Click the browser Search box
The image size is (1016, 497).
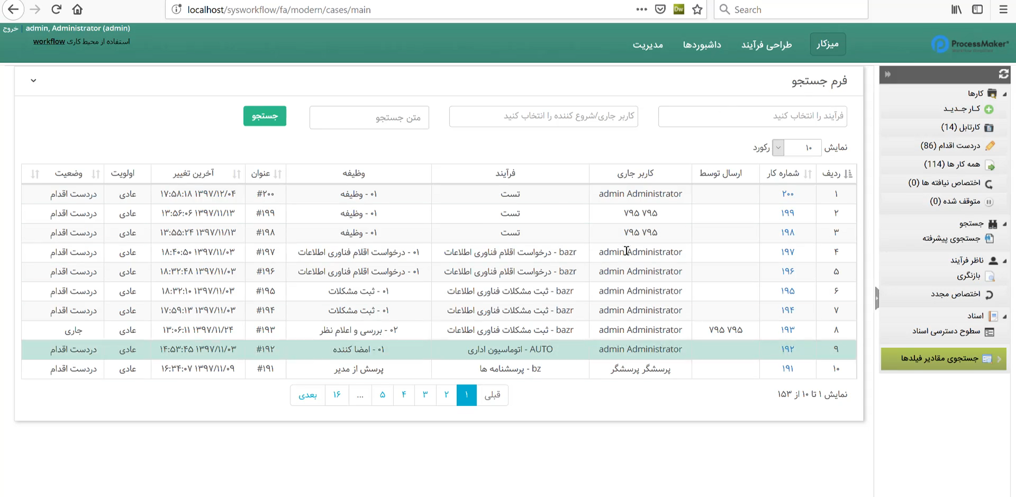click(791, 10)
